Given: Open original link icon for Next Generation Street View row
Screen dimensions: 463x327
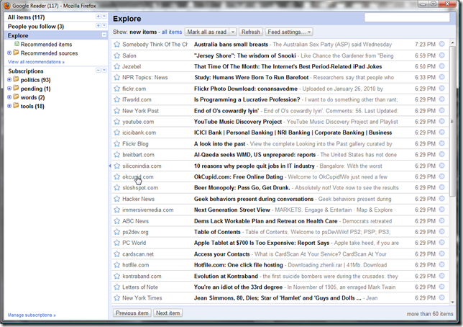Looking at the screenshot, I should pyautogui.click(x=441, y=210).
